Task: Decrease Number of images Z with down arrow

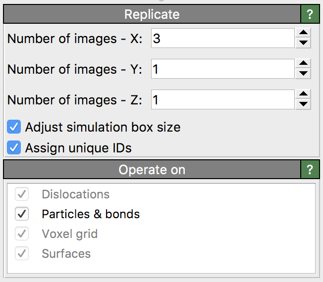Action: click(x=303, y=104)
